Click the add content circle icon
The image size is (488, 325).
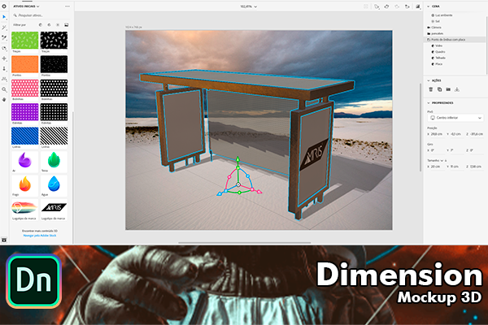4,6
